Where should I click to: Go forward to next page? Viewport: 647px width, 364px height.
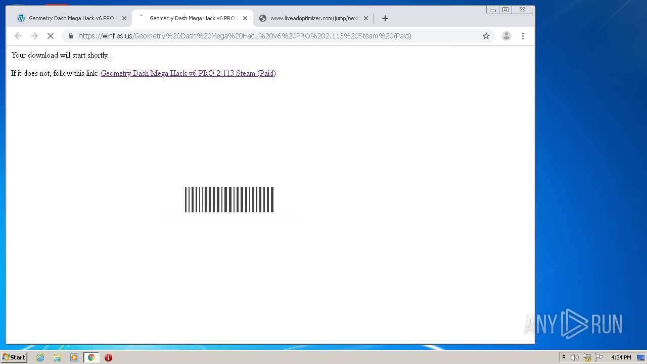click(34, 36)
